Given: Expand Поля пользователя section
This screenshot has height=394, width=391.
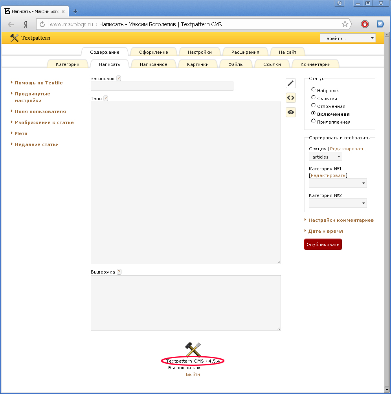Looking at the screenshot, I should [40, 111].
